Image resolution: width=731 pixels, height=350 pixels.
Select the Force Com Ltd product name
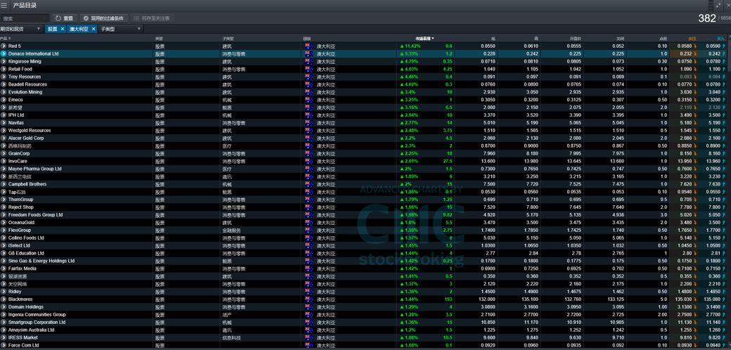tap(23, 345)
